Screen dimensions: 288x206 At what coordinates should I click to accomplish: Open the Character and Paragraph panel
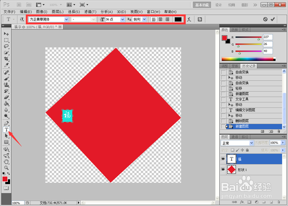tap(200, 19)
